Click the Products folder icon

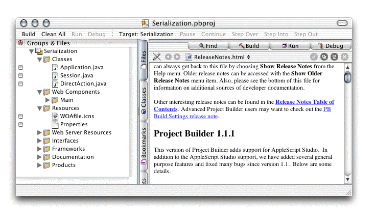coord(47,165)
